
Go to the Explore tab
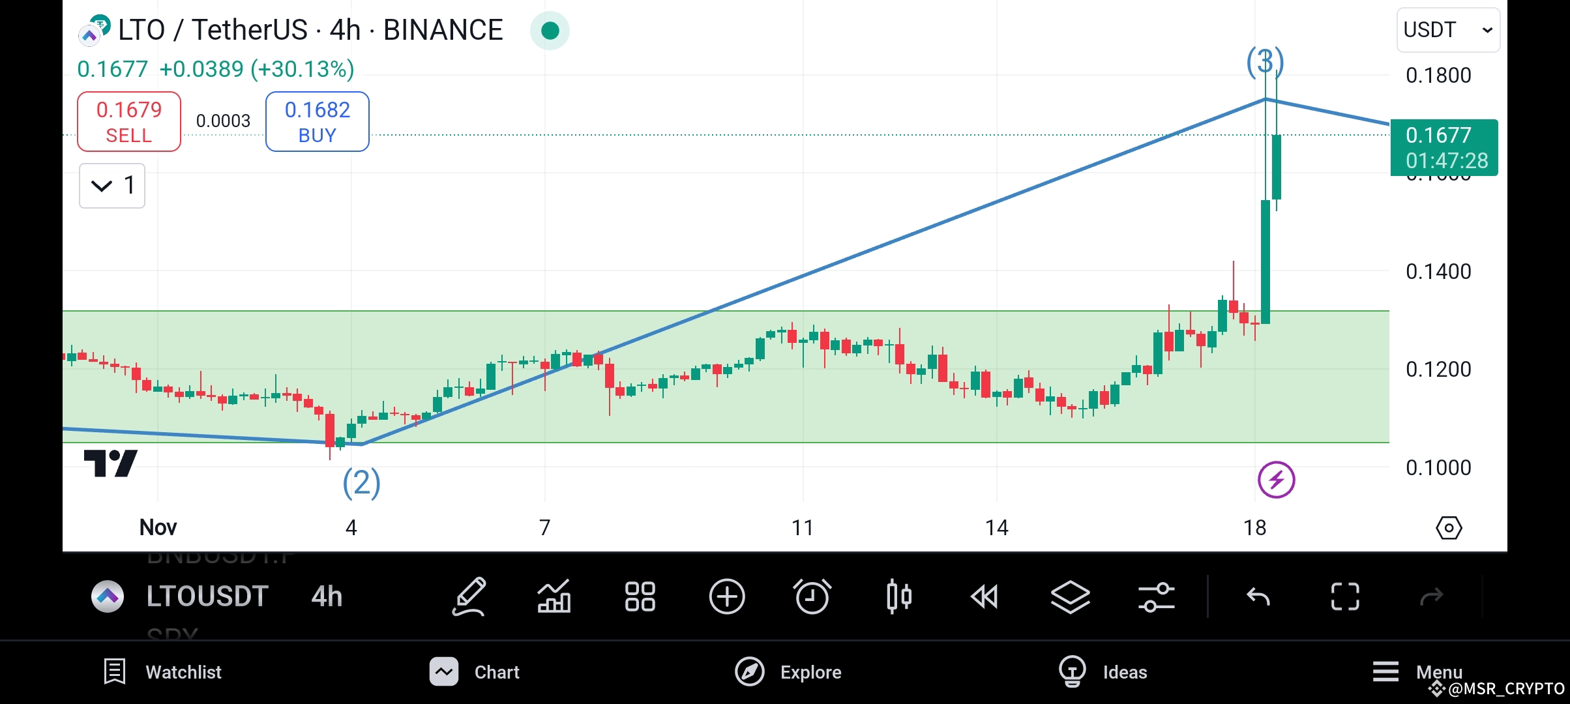click(788, 672)
